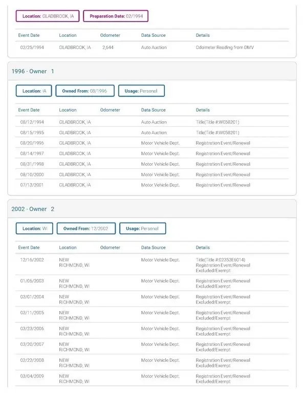Click the Location: GLADBROOK, IA badge

(48, 16)
